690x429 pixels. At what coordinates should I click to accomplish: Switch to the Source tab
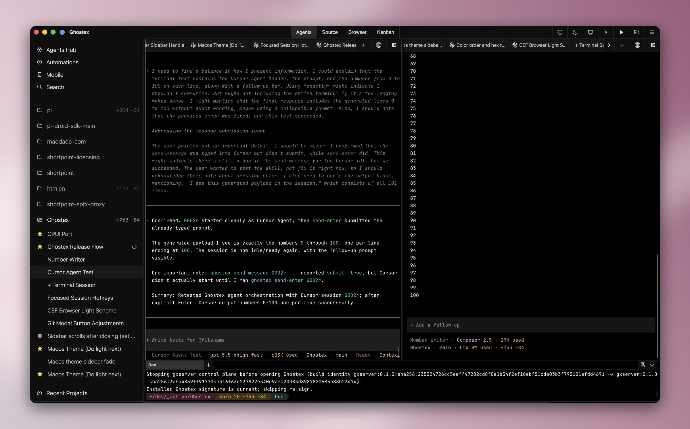pos(330,32)
